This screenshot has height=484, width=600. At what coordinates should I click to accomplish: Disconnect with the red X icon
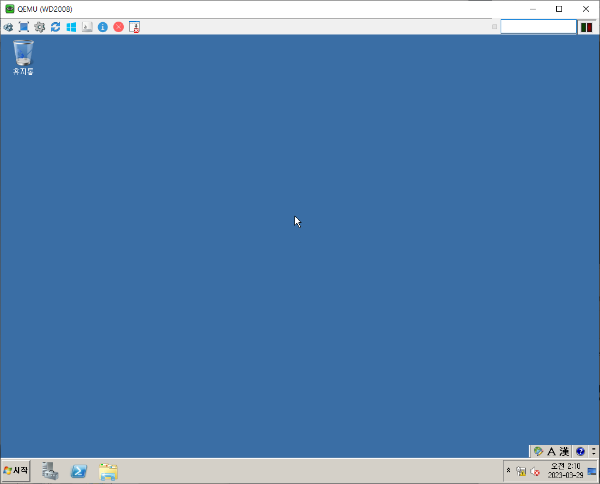click(x=119, y=27)
